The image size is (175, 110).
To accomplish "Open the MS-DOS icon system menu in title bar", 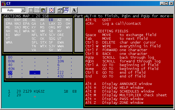I will coord(4,3).
